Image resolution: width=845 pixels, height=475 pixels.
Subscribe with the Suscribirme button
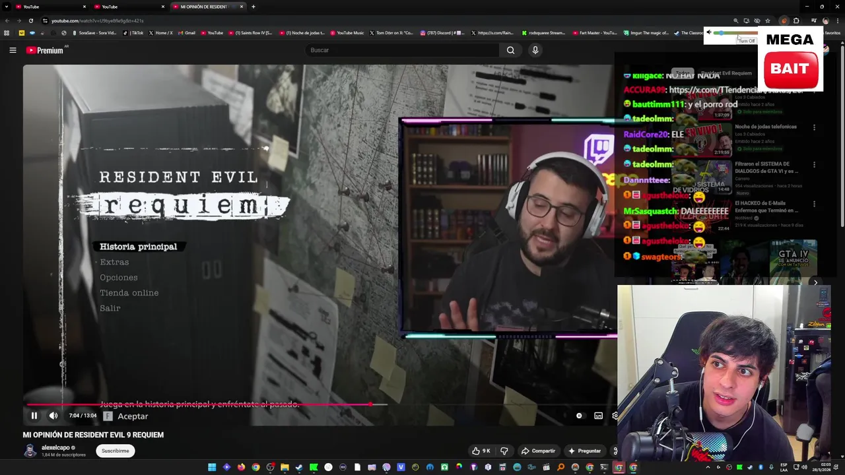click(115, 451)
